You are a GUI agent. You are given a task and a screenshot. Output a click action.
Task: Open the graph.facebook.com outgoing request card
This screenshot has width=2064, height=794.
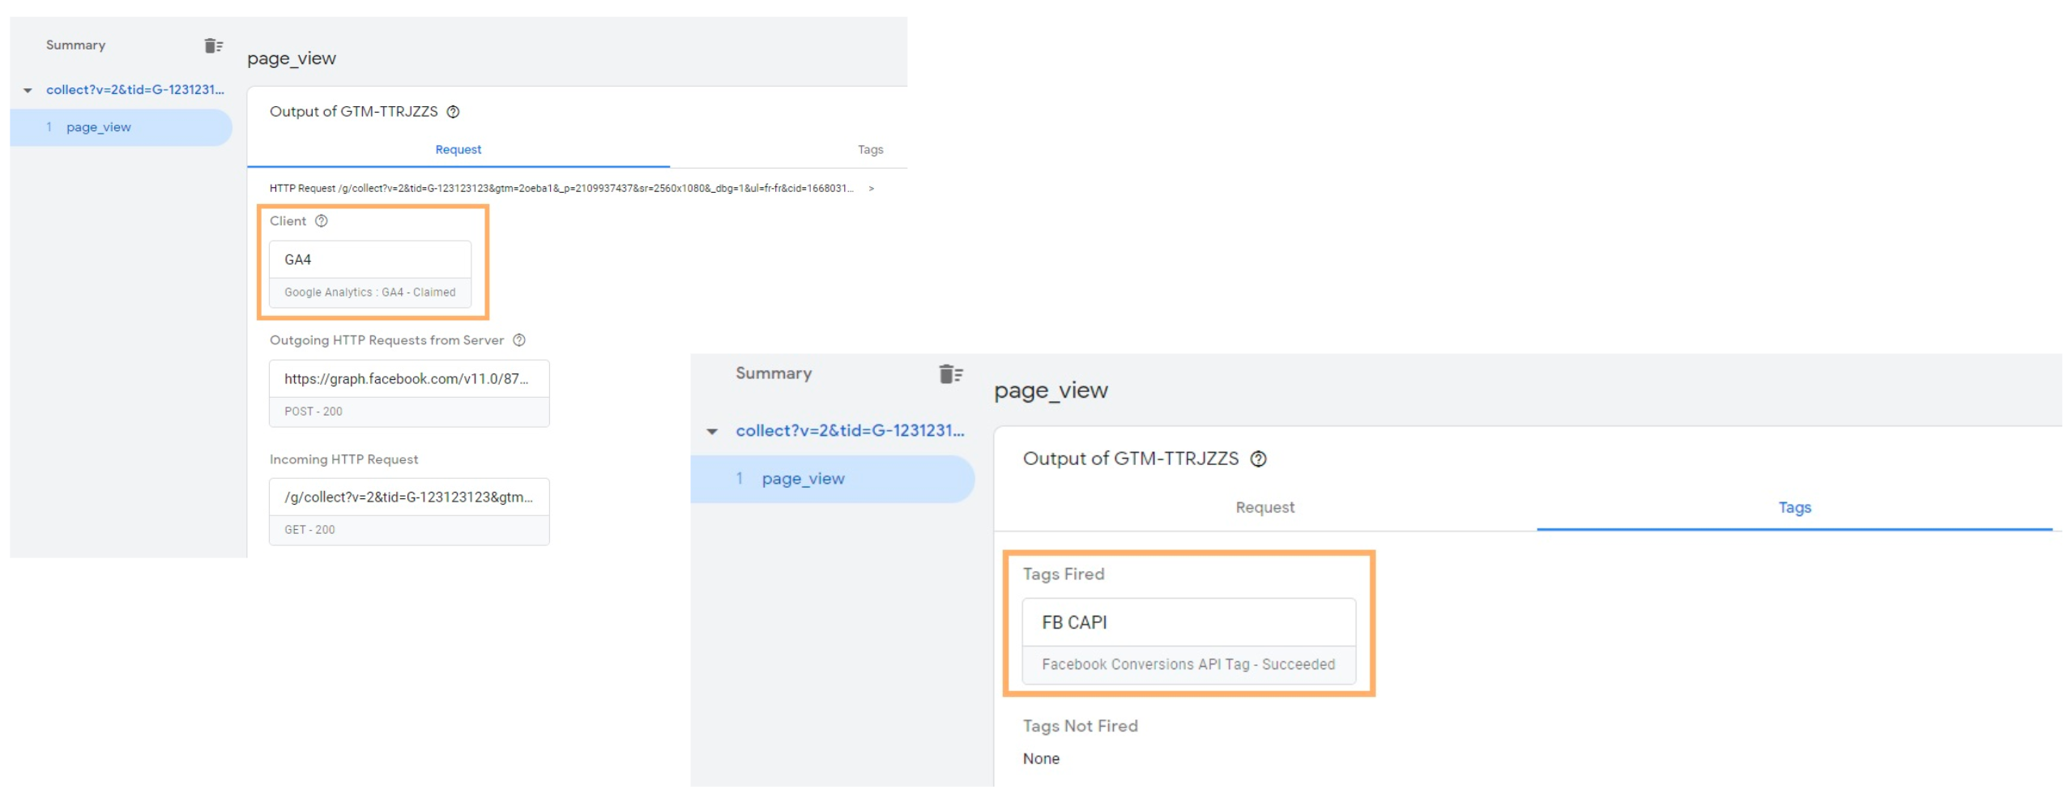point(409,394)
